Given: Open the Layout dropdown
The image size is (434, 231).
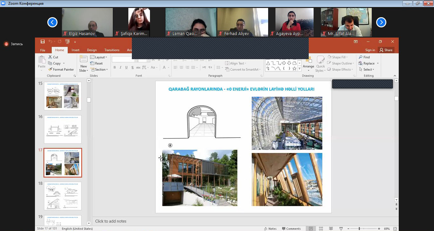Looking at the screenshot, I should (98, 57).
